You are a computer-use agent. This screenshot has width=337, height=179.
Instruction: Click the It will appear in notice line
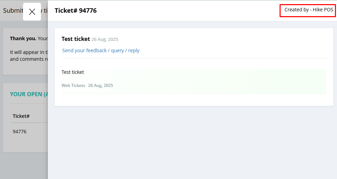coord(29,52)
